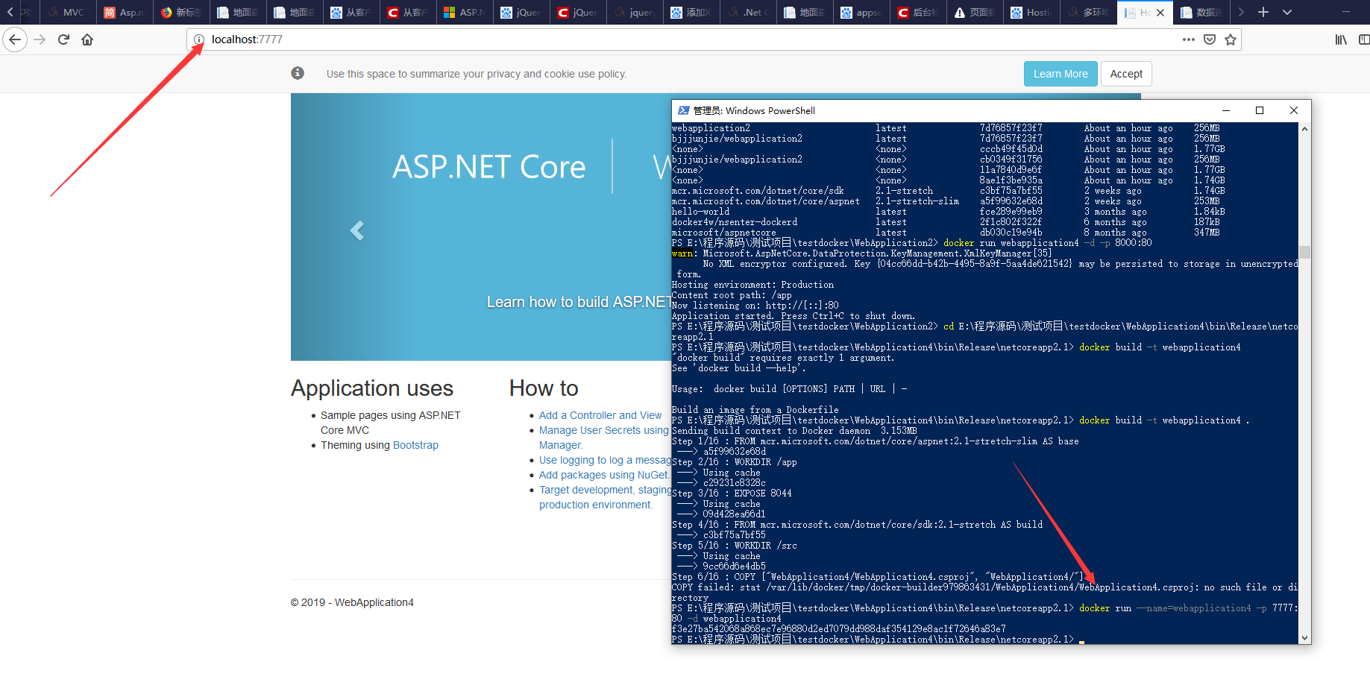Click the How to heading
The width and height of the screenshot is (1370, 691).
tap(544, 388)
